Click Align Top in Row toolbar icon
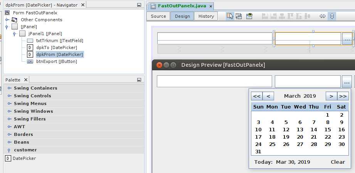The image size is (355, 173). pos(290,16)
